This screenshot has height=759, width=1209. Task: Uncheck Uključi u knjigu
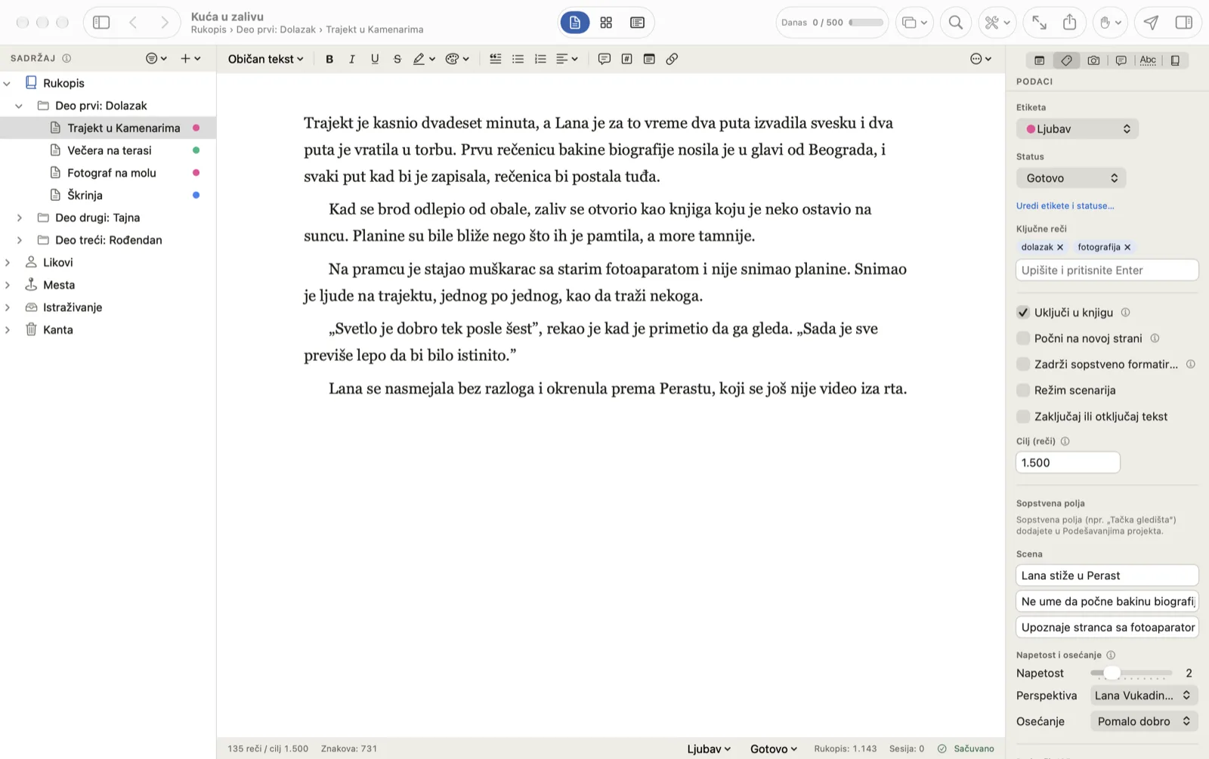click(x=1023, y=312)
